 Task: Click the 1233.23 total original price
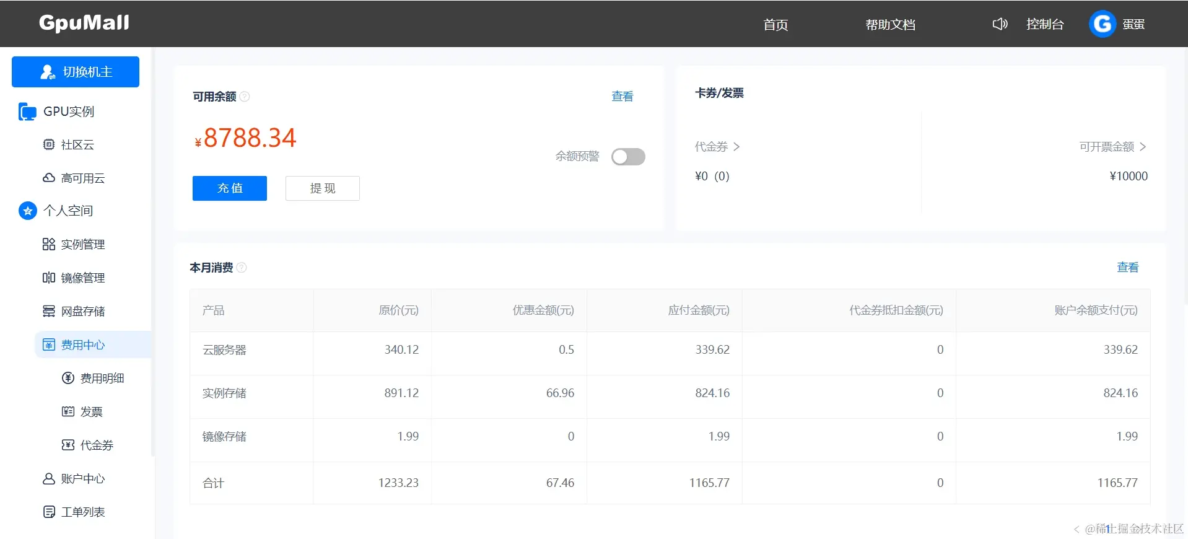(x=398, y=483)
